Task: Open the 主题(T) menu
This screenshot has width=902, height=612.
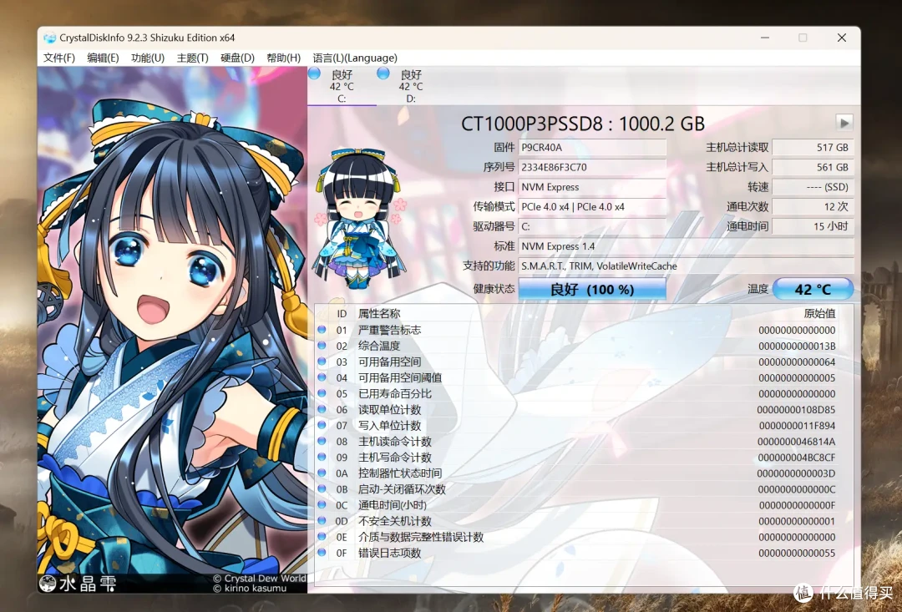Action: (x=192, y=58)
